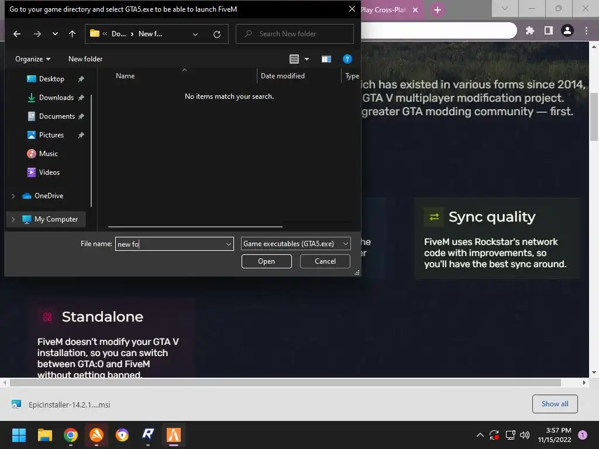Create a New folder

tap(85, 59)
